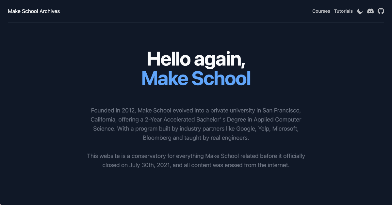Open the Tutorials section
This screenshot has height=205, width=392.
(343, 11)
